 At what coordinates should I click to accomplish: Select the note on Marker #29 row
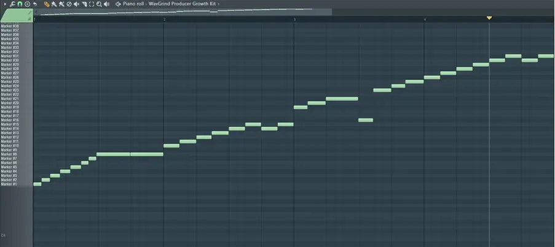481,64
